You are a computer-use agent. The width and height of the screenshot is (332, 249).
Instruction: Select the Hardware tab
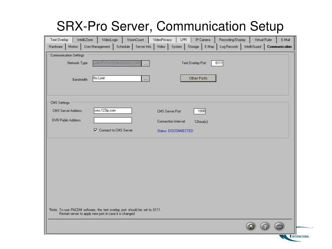coord(56,47)
